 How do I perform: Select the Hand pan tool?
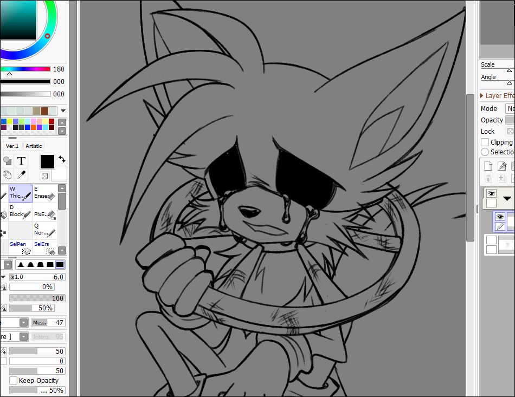click(7, 175)
